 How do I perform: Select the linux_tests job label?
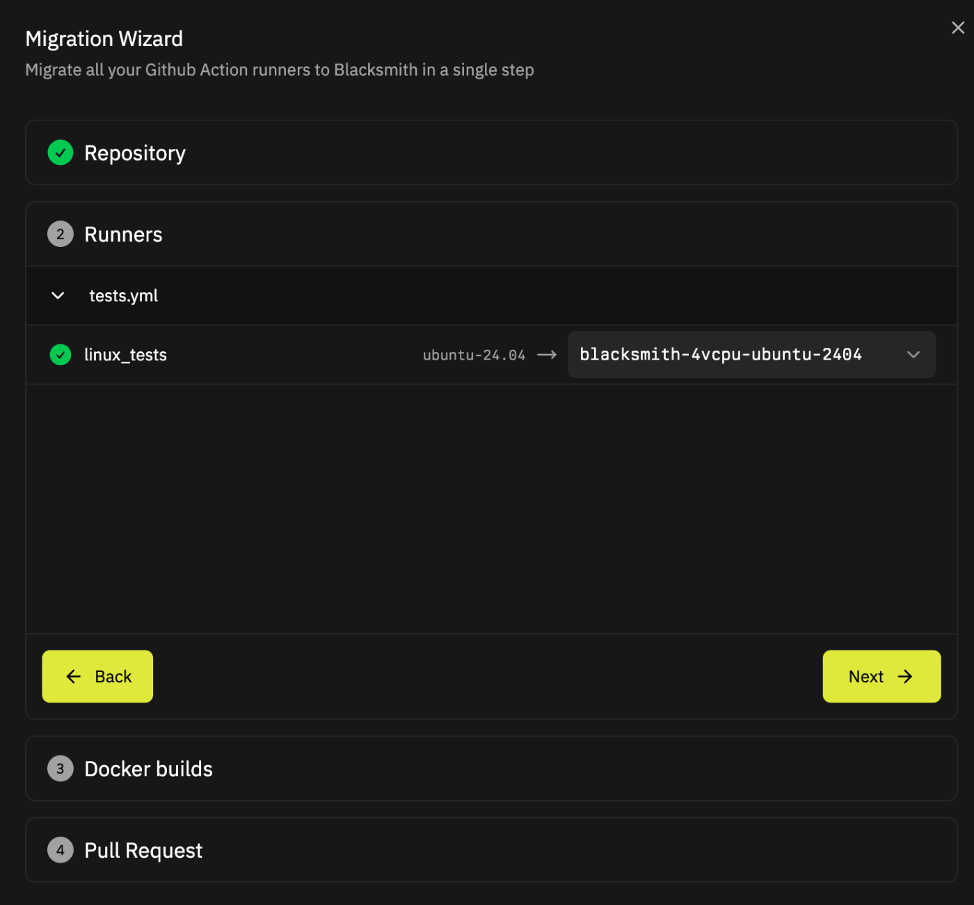125,355
